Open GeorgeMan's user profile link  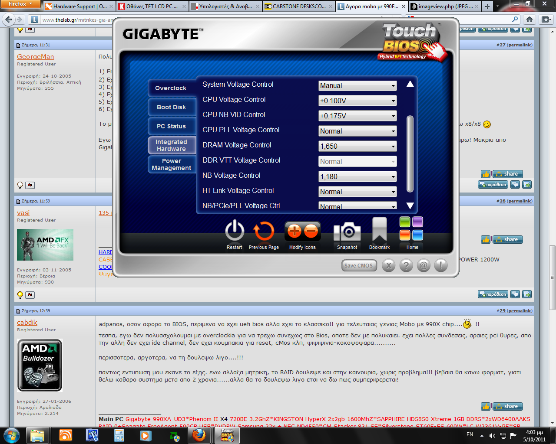pos(36,57)
